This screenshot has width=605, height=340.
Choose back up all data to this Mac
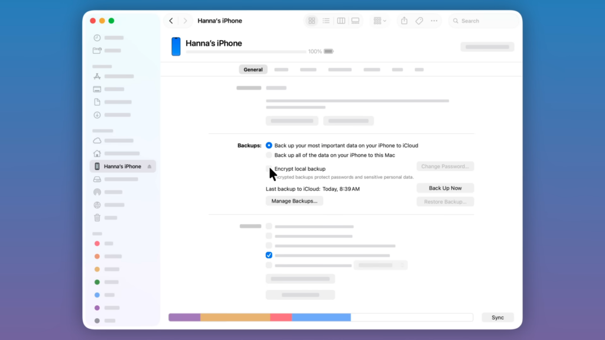click(269, 155)
